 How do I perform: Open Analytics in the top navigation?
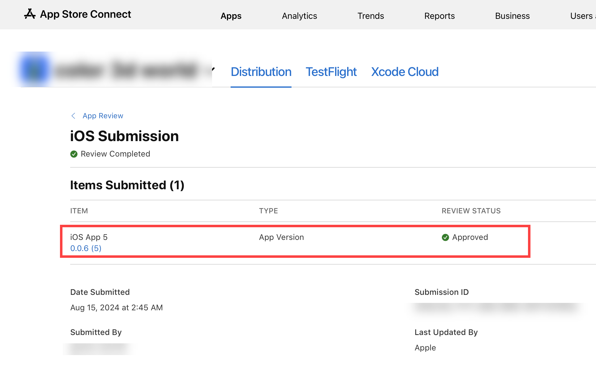pos(299,16)
